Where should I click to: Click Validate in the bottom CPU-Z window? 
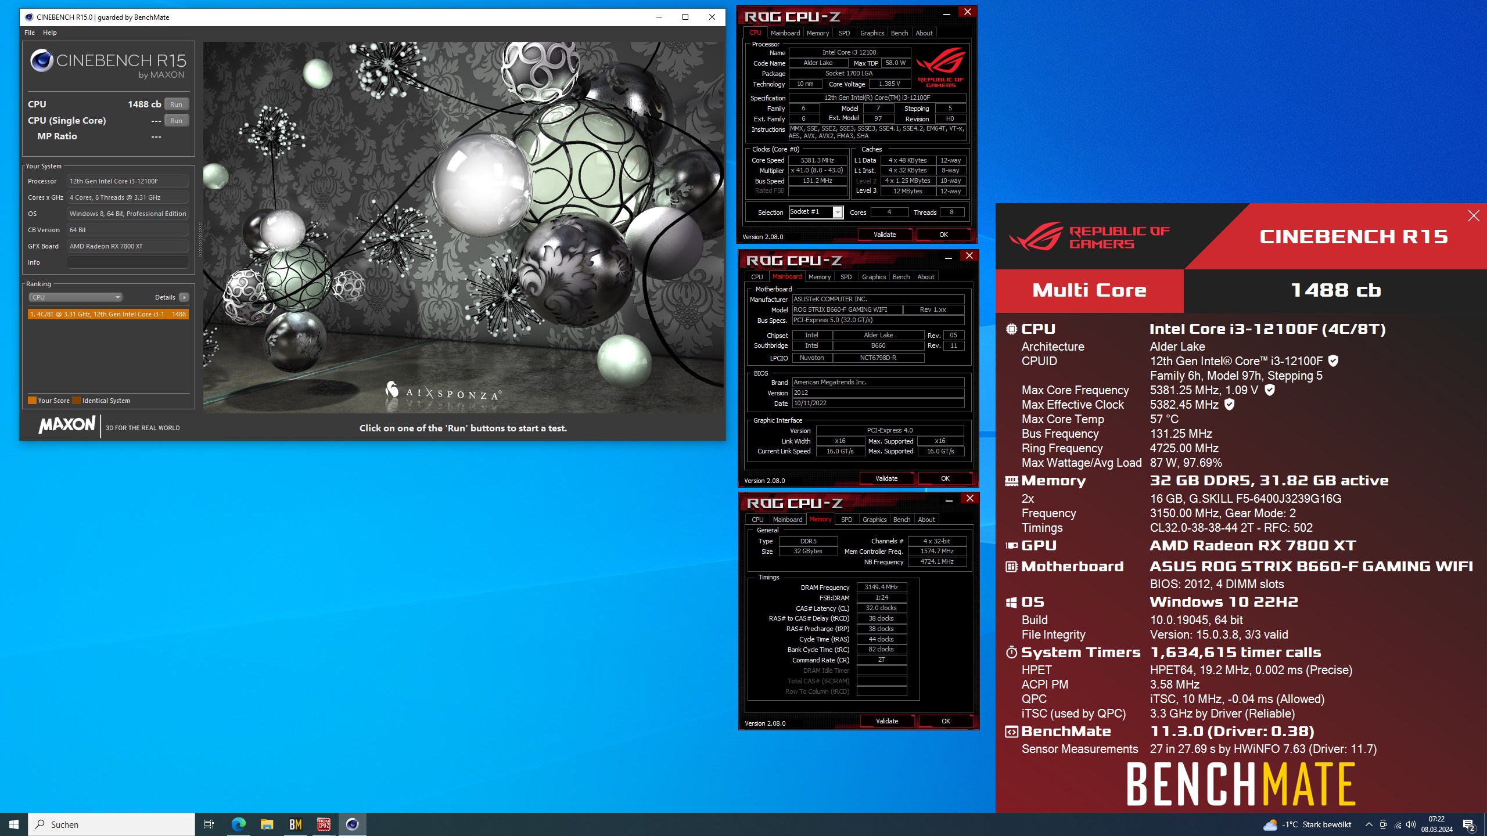click(887, 721)
